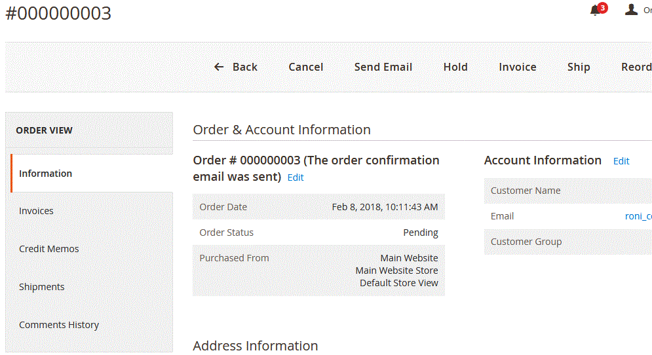Go Back to the orders list

coord(236,67)
